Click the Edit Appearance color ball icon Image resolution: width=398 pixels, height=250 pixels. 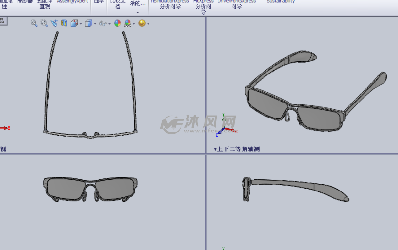pos(117,23)
